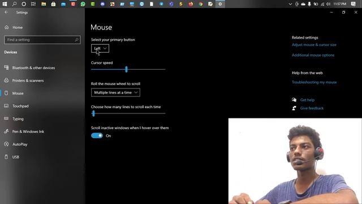
Task: Click the Give feedback person icon
Action: (x=294, y=108)
